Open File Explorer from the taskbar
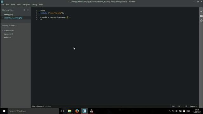The width and height of the screenshot is (203, 114). (70, 111)
